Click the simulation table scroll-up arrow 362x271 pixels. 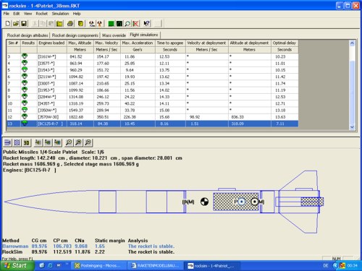(352, 43)
